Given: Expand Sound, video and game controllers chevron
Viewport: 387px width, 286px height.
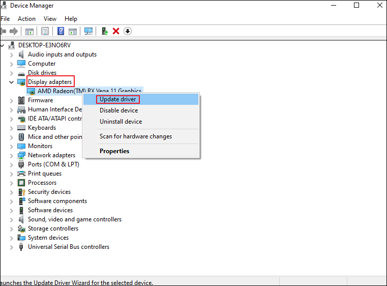Looking at the screenshot, I should 11,219.
